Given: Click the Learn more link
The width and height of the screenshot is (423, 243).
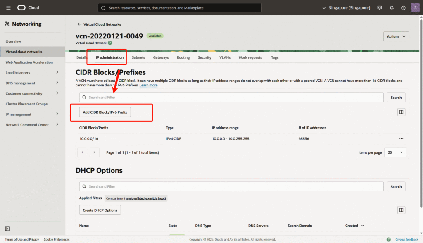Looking at the screenshot, I should 148,85.
